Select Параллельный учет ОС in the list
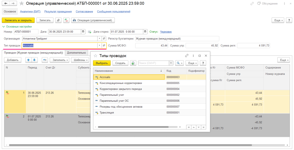The image size is (294, 150). [x=114, y=101]
